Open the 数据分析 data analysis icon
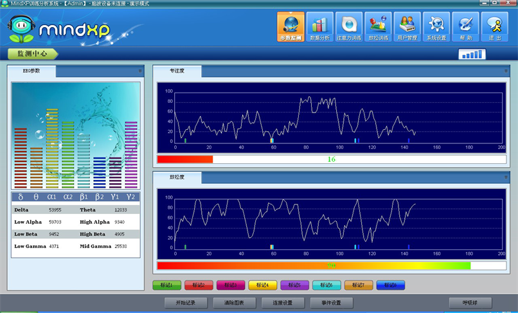Image resolution: width=518 pixels, height=313 pixels. (319, 27)
